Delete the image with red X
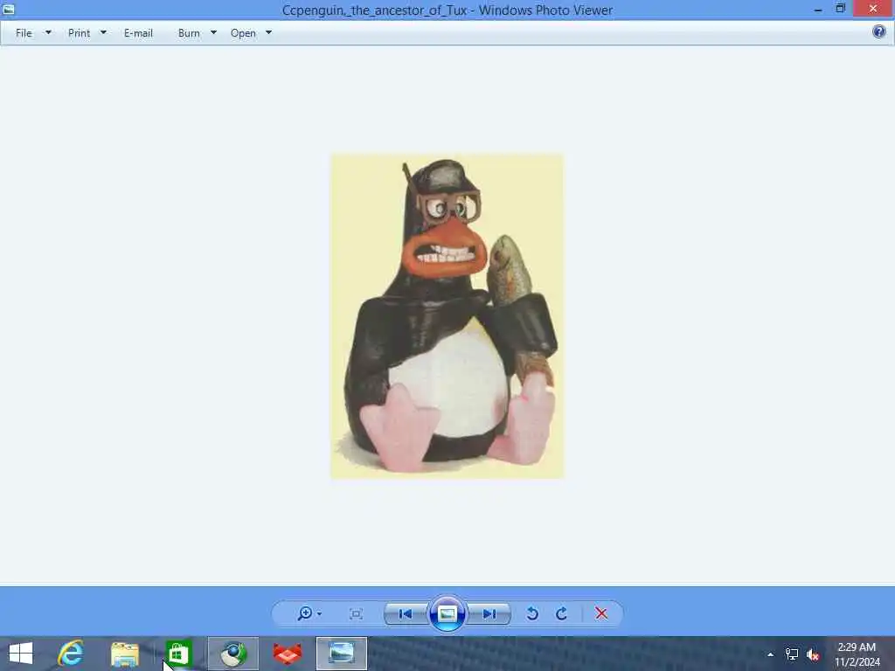The width and height of the screenshot is (895, 671). 601,613
